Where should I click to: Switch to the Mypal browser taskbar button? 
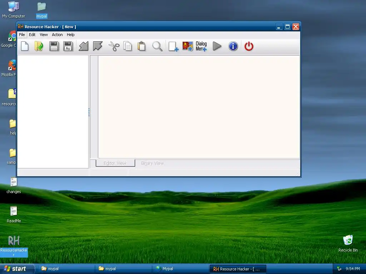tap(180, 269)
